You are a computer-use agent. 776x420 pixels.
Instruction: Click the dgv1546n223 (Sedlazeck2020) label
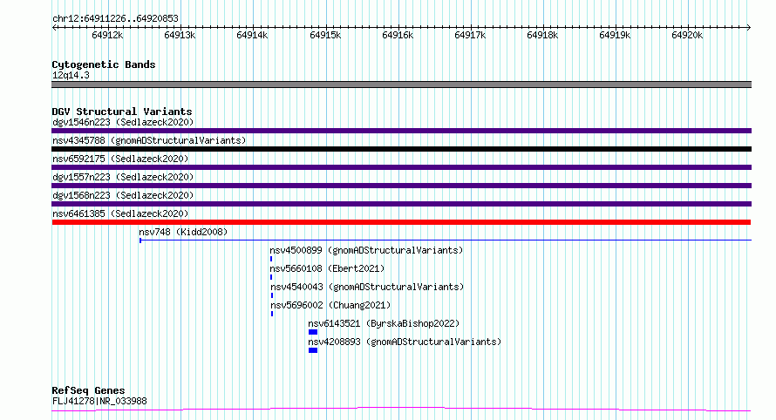pyautogui.click(x=123, y=122)
